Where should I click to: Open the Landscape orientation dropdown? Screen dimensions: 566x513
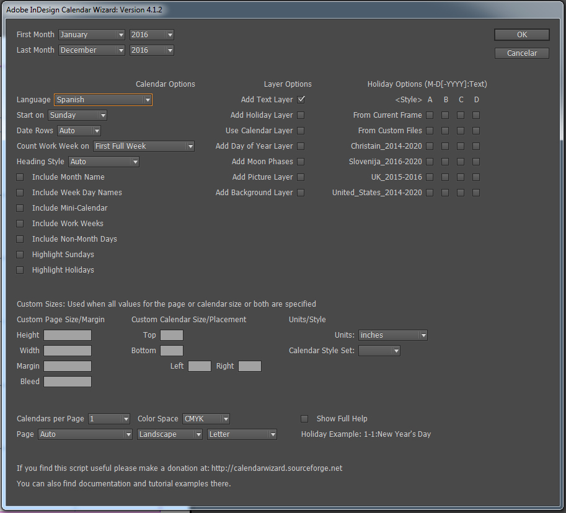170,434
